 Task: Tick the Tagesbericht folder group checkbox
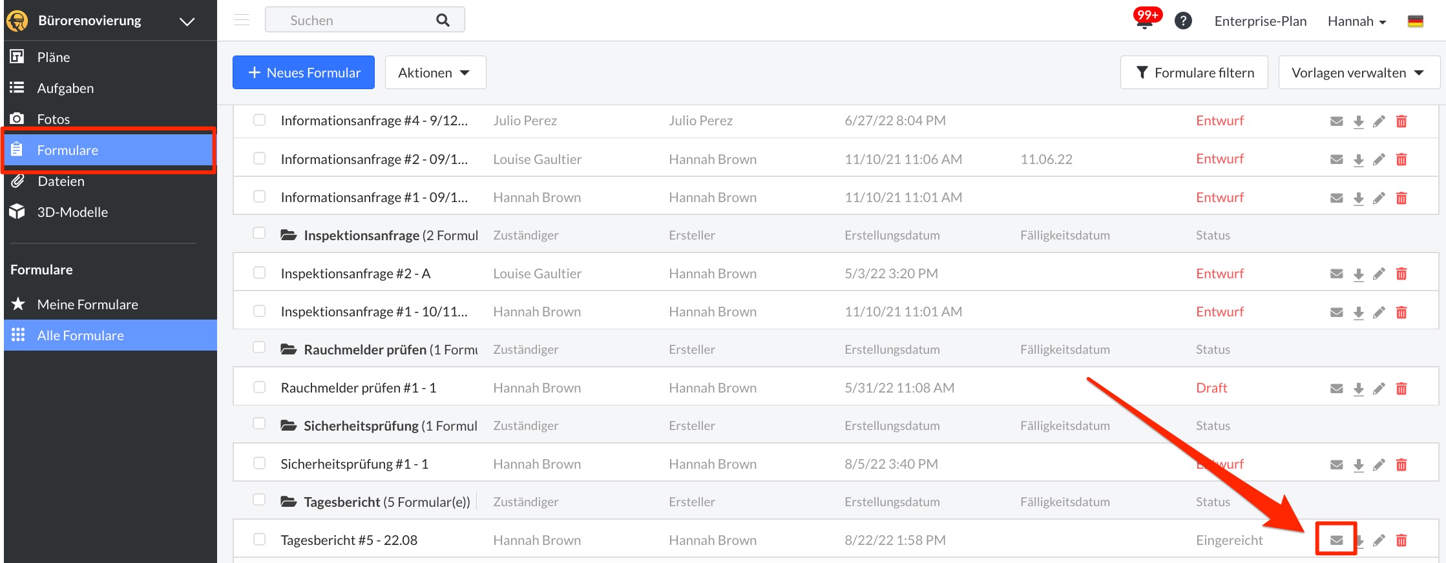(259, 500)
